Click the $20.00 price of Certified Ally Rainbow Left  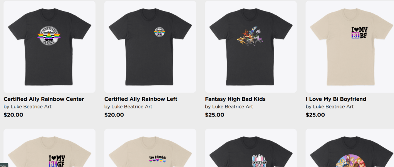pyautogui.click(x=114, y=115)
